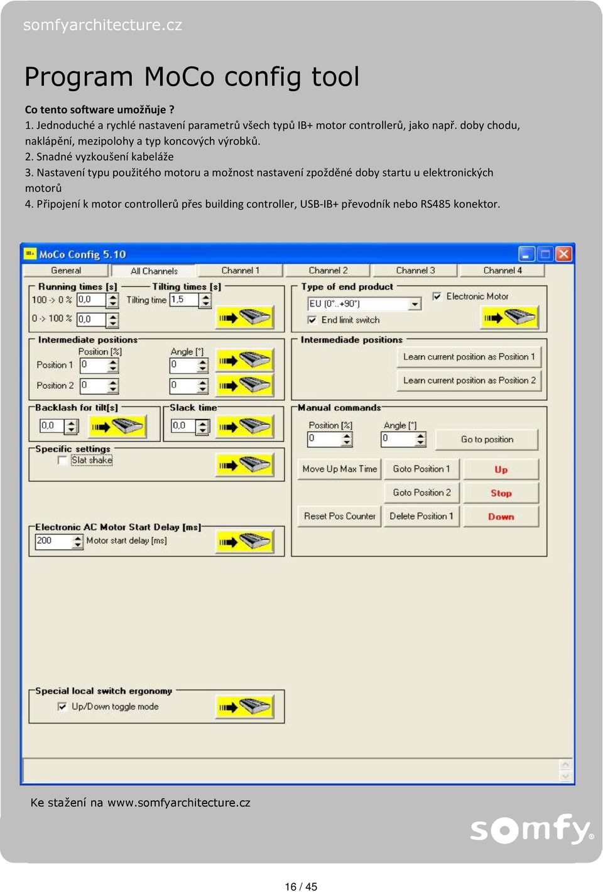The width and height of the screenshot is (603, 892).
Task: Click the Move Up Max Time button
Action: [x=340, y=469]
